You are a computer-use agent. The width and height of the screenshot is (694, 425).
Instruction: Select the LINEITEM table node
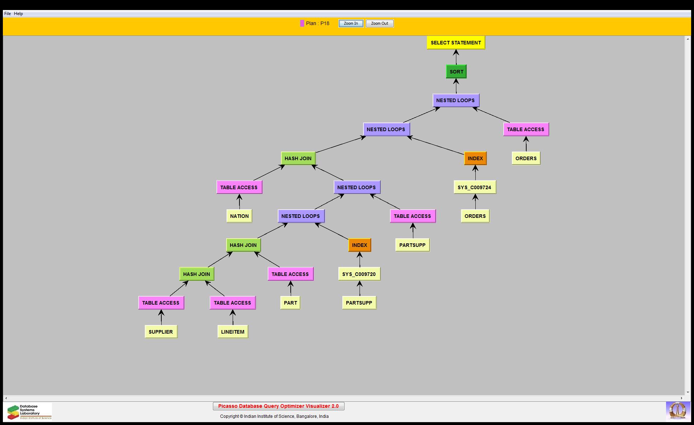tap(233, 332)
